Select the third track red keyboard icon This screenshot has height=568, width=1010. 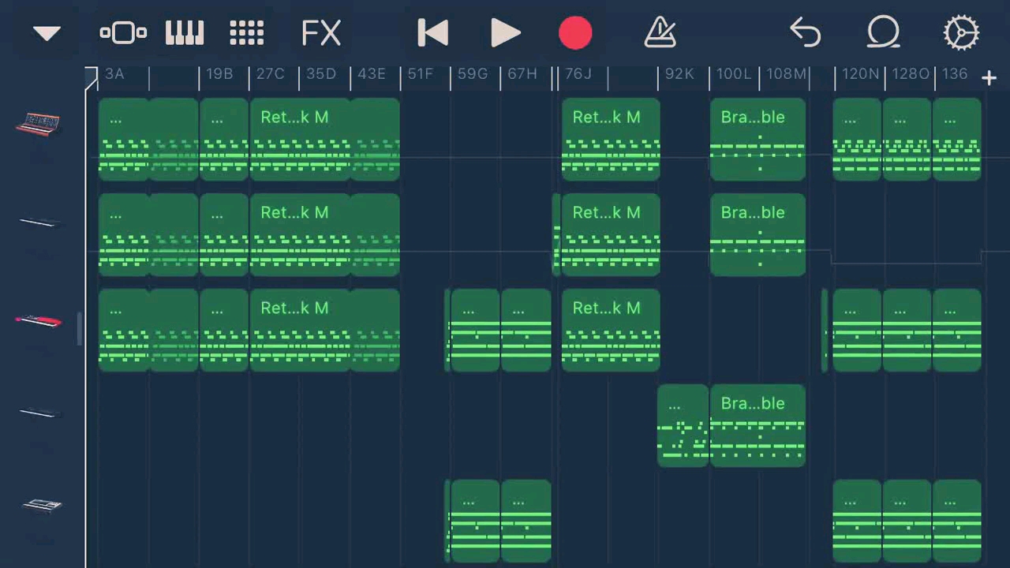(39, 320)
